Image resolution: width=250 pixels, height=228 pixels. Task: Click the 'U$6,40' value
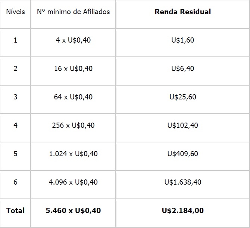click(183, 68)
